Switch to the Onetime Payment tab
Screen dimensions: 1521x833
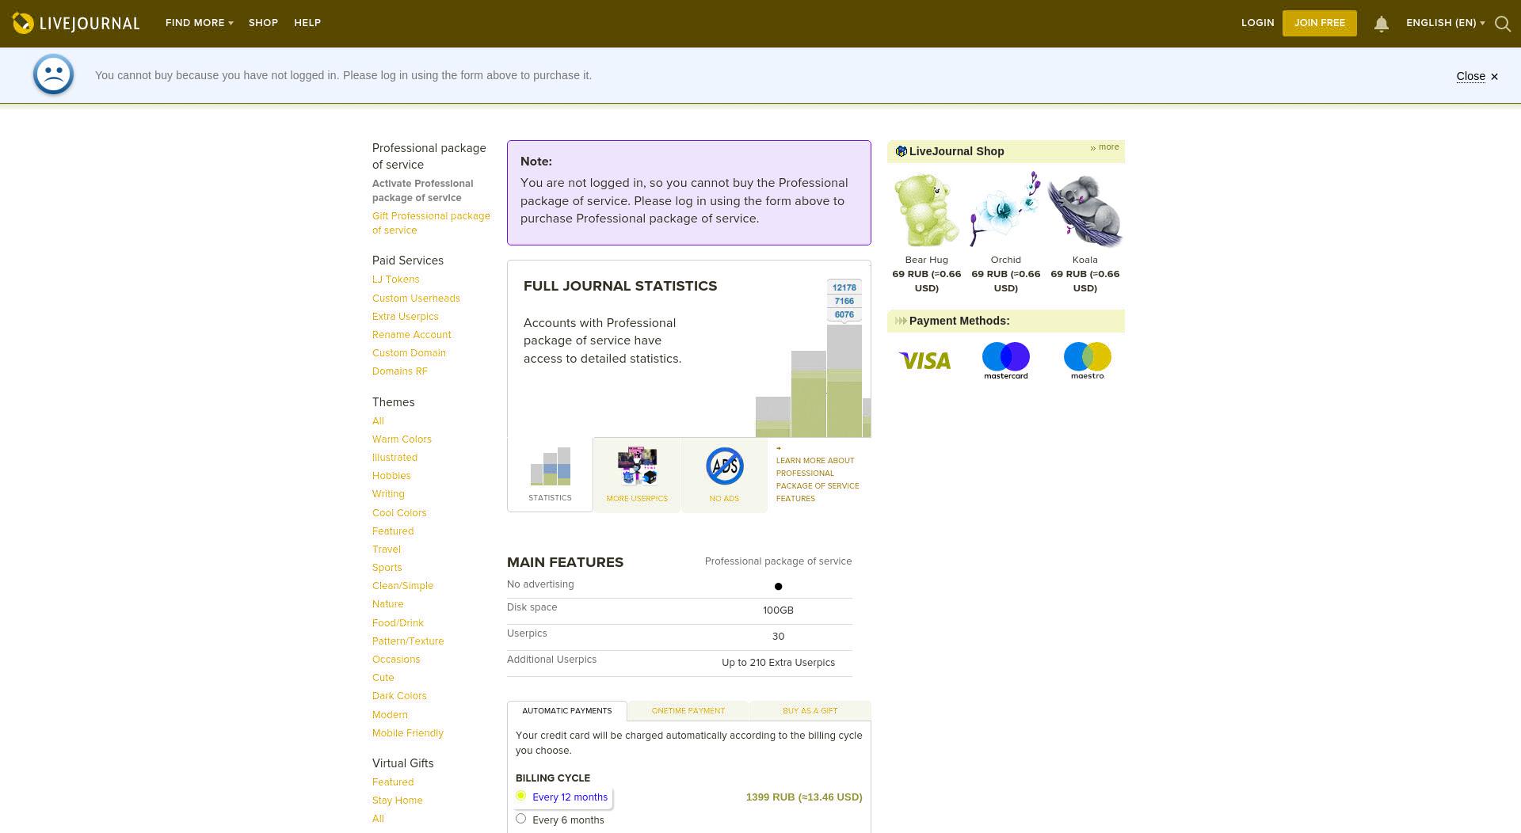pos(688,711)
